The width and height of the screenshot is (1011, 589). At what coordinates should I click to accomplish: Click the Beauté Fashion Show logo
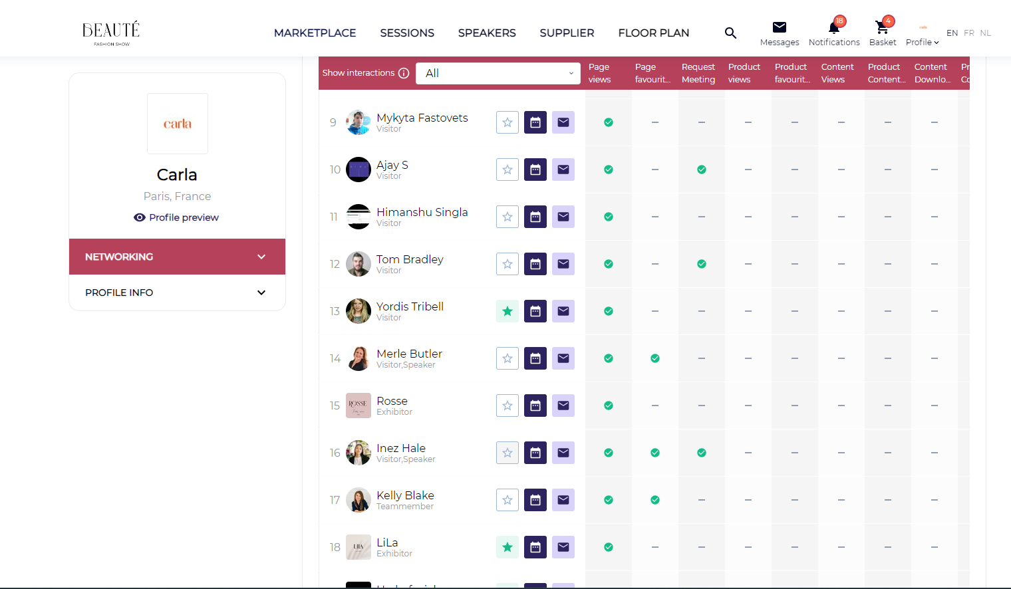coord(111,33)
